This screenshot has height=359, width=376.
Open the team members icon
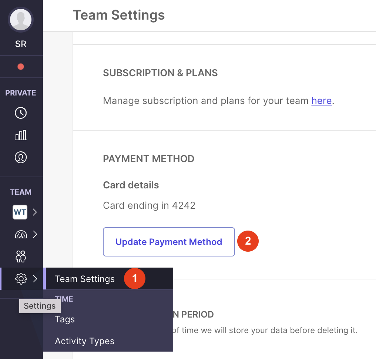pyautogui.click(x=21, y=256)
